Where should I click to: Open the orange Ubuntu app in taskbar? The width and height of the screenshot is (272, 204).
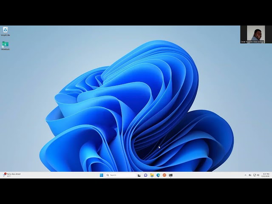pyautogui.click(x=164, y=175)
